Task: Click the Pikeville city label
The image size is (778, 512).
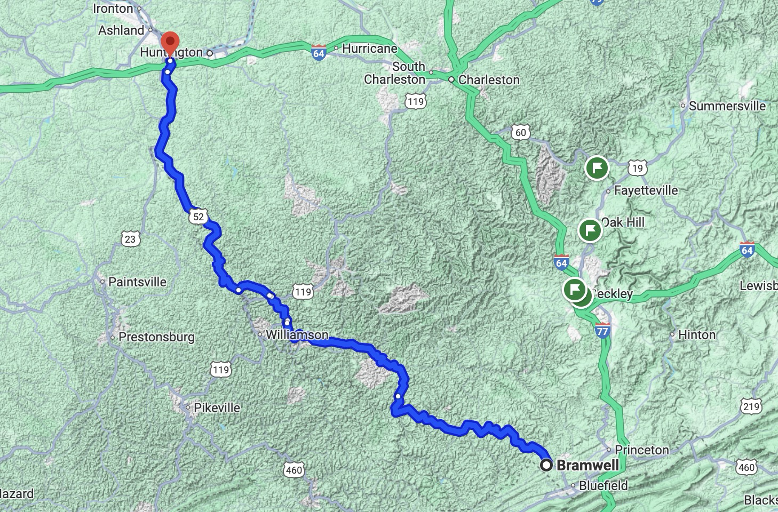Action: tap(217, 407)
